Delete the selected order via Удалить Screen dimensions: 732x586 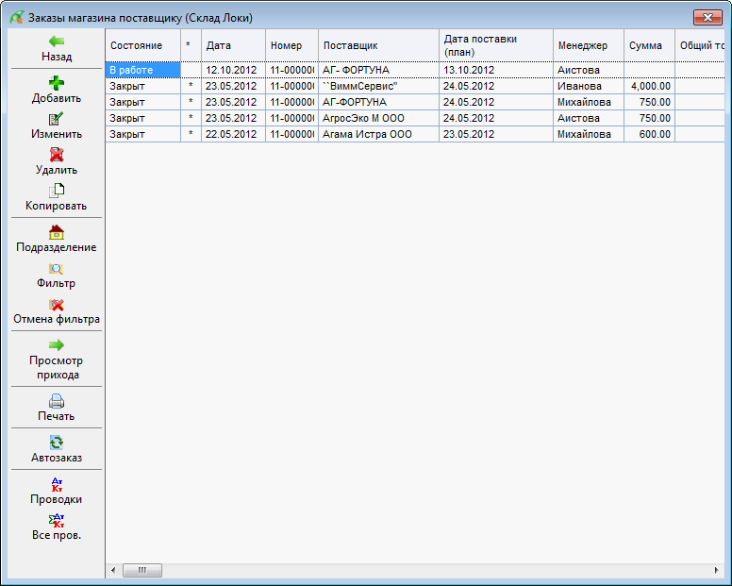[57, 156]
